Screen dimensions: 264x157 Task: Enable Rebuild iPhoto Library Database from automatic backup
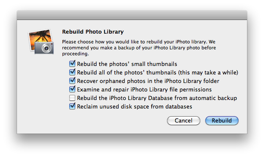(x=72, y=98)
